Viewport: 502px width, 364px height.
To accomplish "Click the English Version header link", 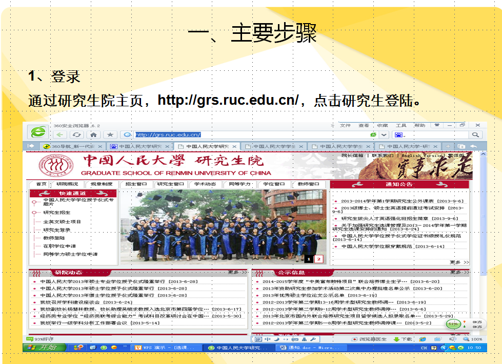I will click(423, 156).
